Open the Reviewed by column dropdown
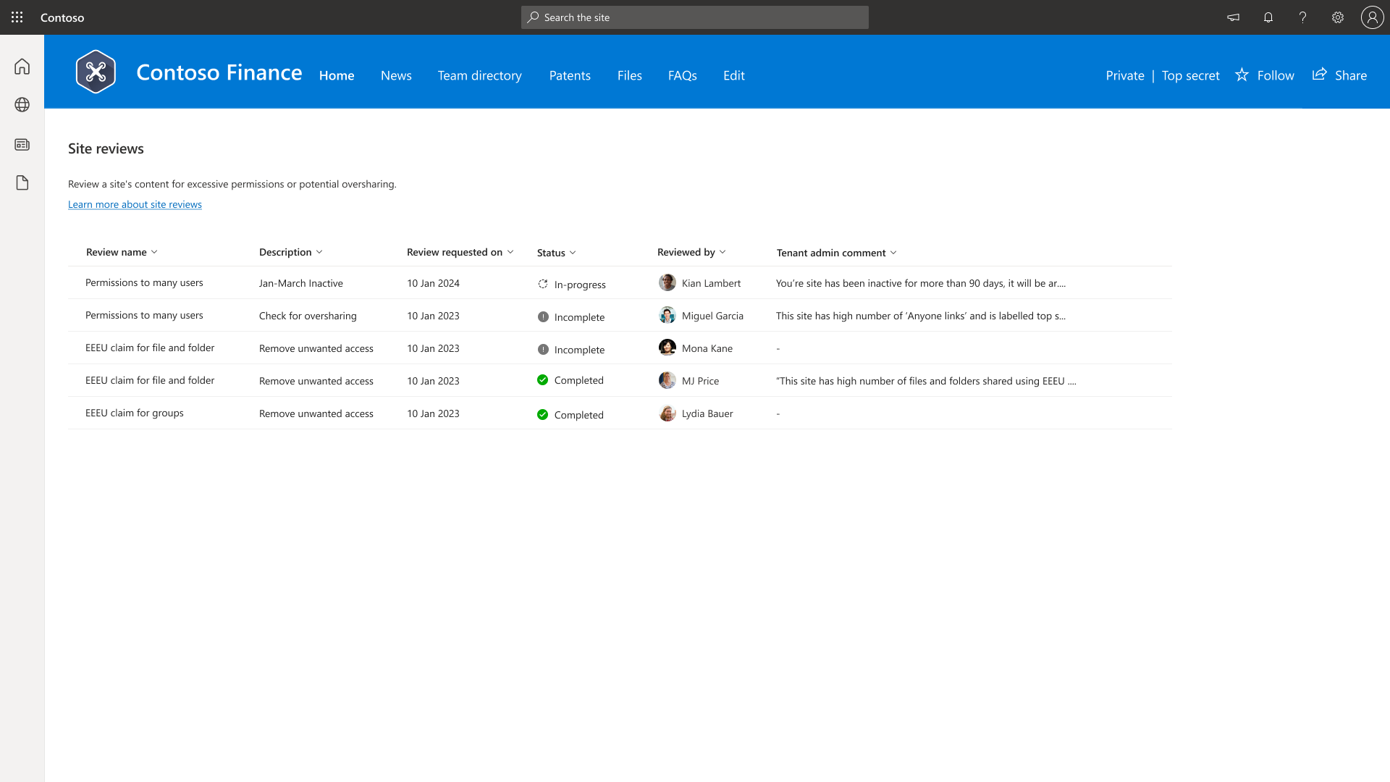This screenshot has width=1390, height=782. 723,252
